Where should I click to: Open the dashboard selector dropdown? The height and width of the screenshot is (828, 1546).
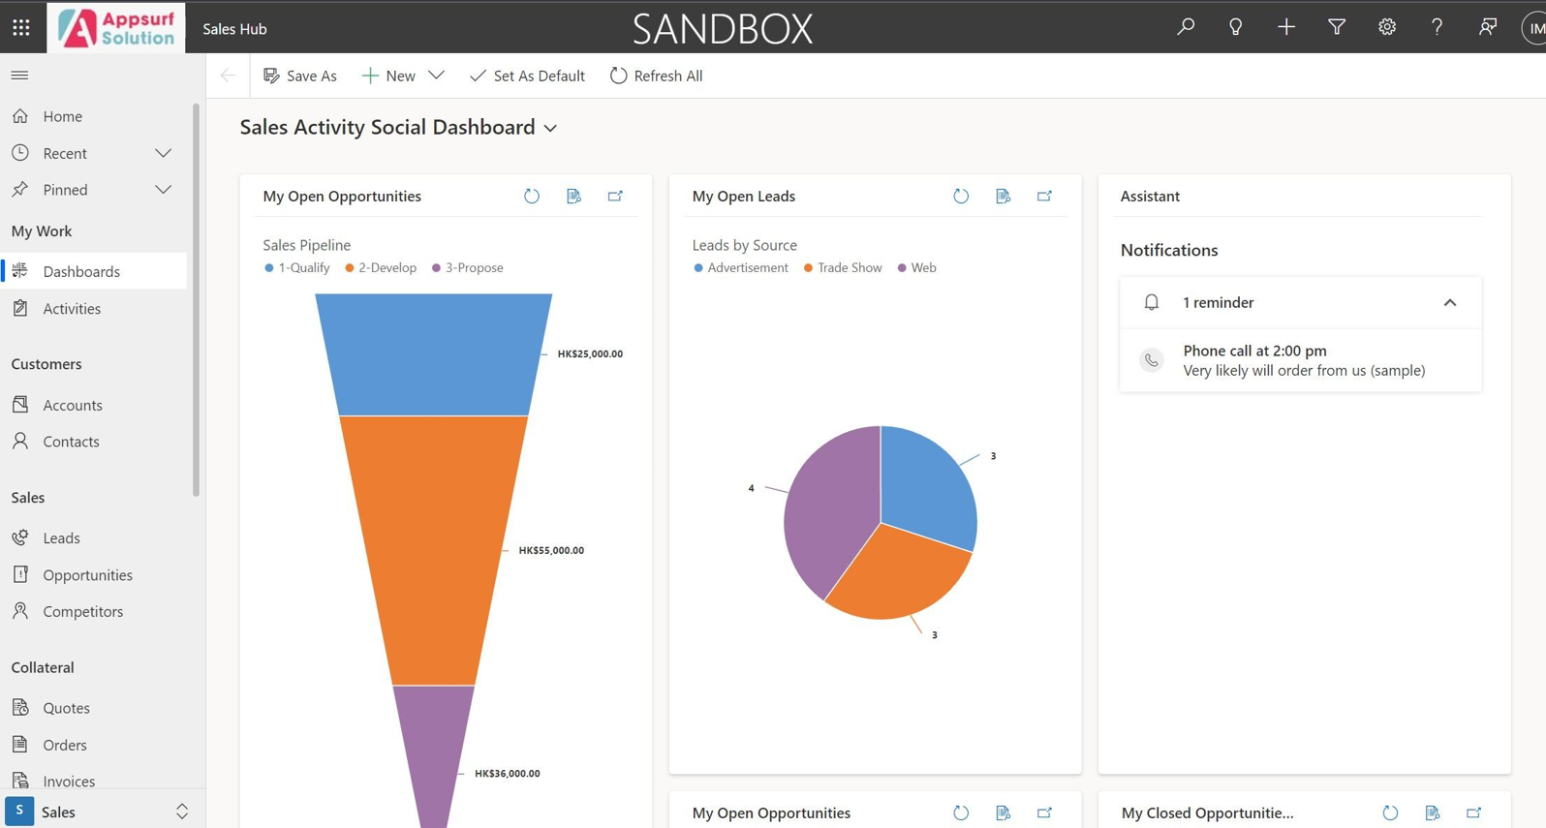[550, 128]
